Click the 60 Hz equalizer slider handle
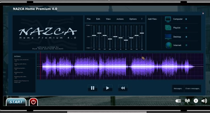Viewport: 210px width, 113px height. [x=94, y=35]
